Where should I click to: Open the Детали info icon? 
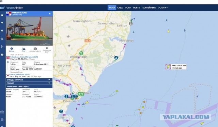[x=12, y=49]
